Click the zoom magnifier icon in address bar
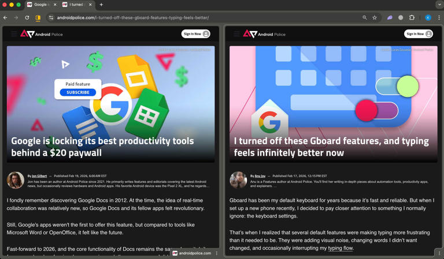Screen dimensions: 444x259 [365, 17]
